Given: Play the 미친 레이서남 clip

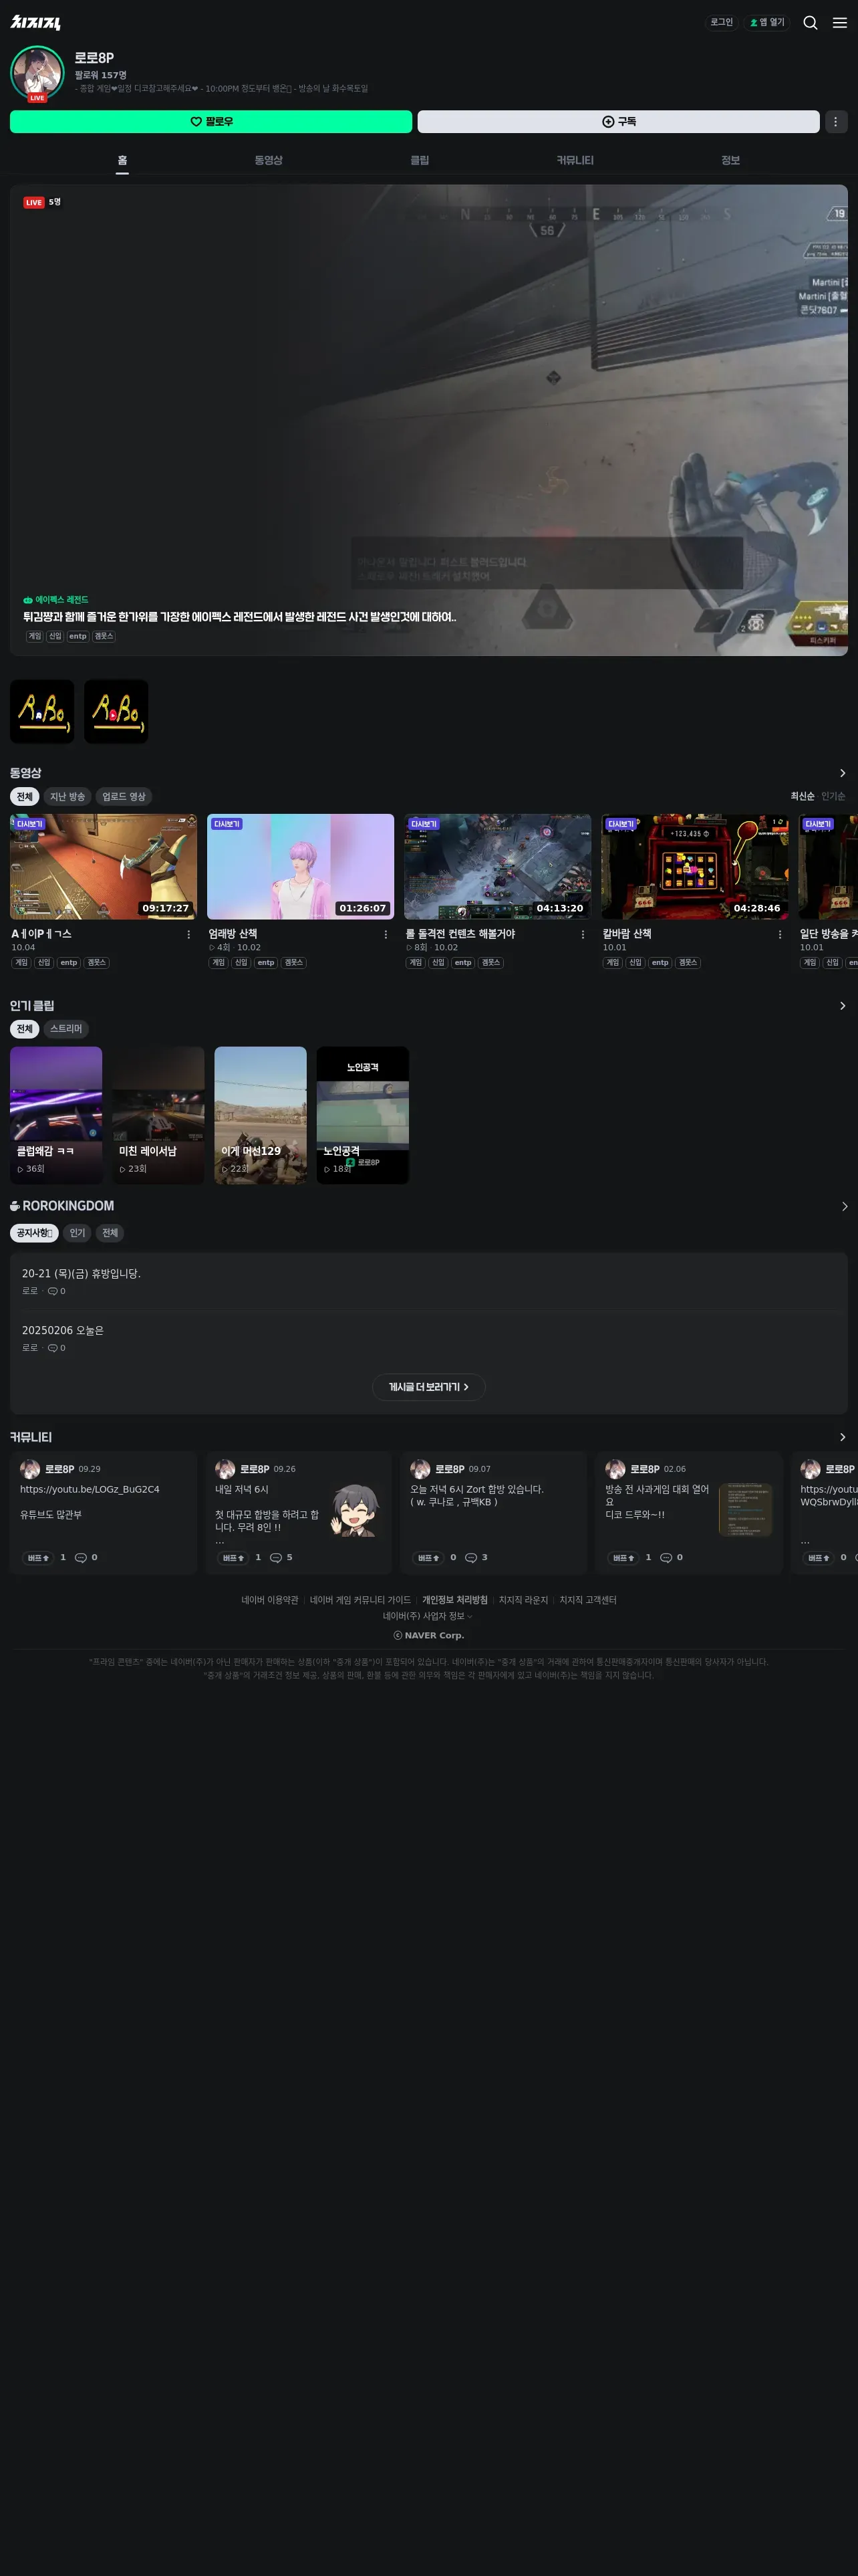Looking at the screenshot, I should coord(158,1115).
